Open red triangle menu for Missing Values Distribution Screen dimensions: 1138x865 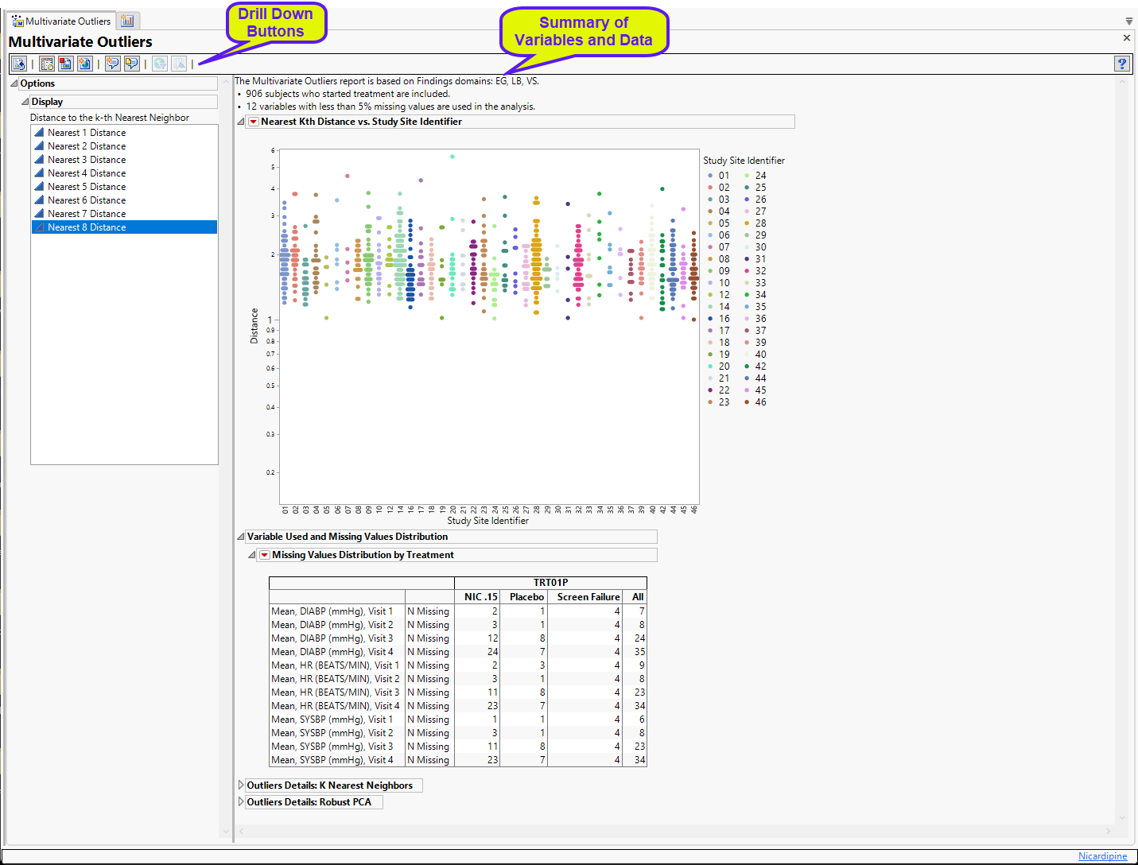pos(265,555)
